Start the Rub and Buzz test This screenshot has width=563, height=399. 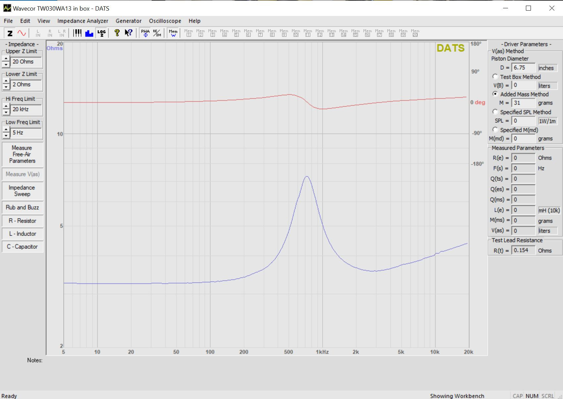tap(23, 207)
